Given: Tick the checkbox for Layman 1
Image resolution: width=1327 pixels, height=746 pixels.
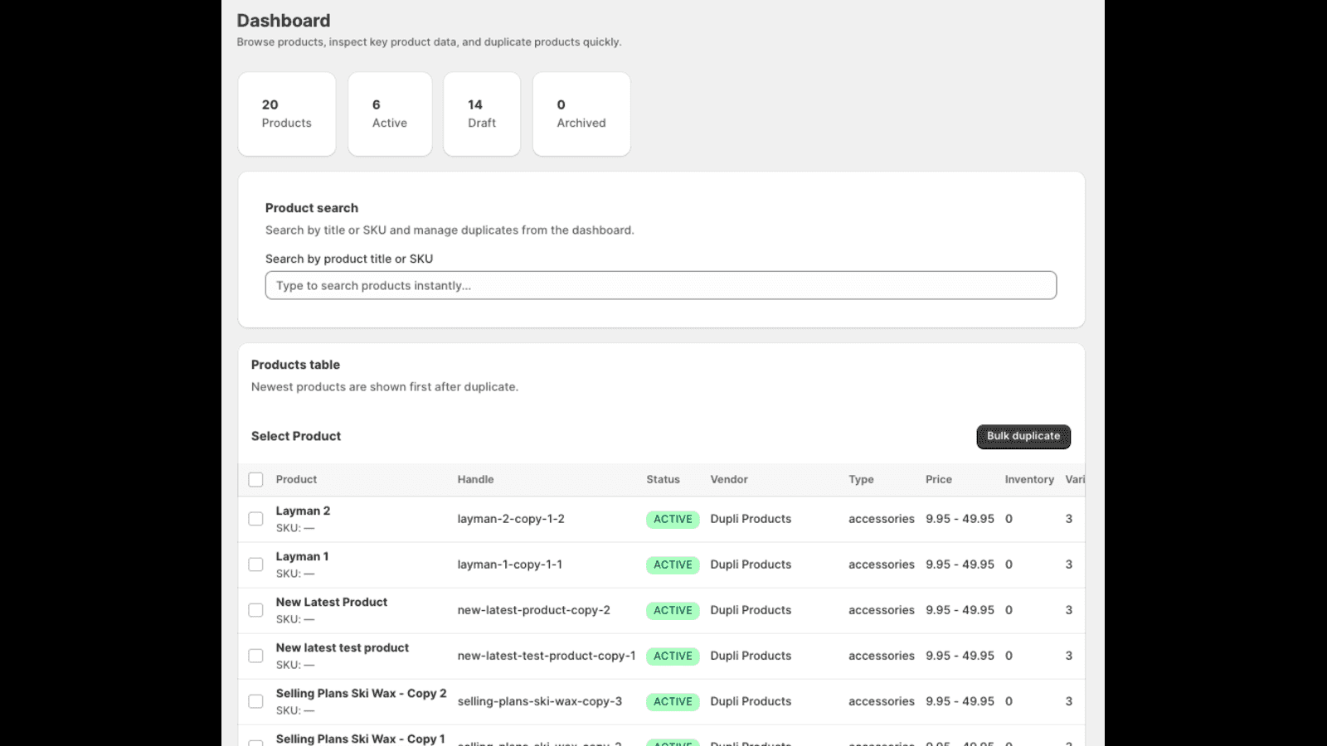Looking at the screenshot, I should [255, 564].
